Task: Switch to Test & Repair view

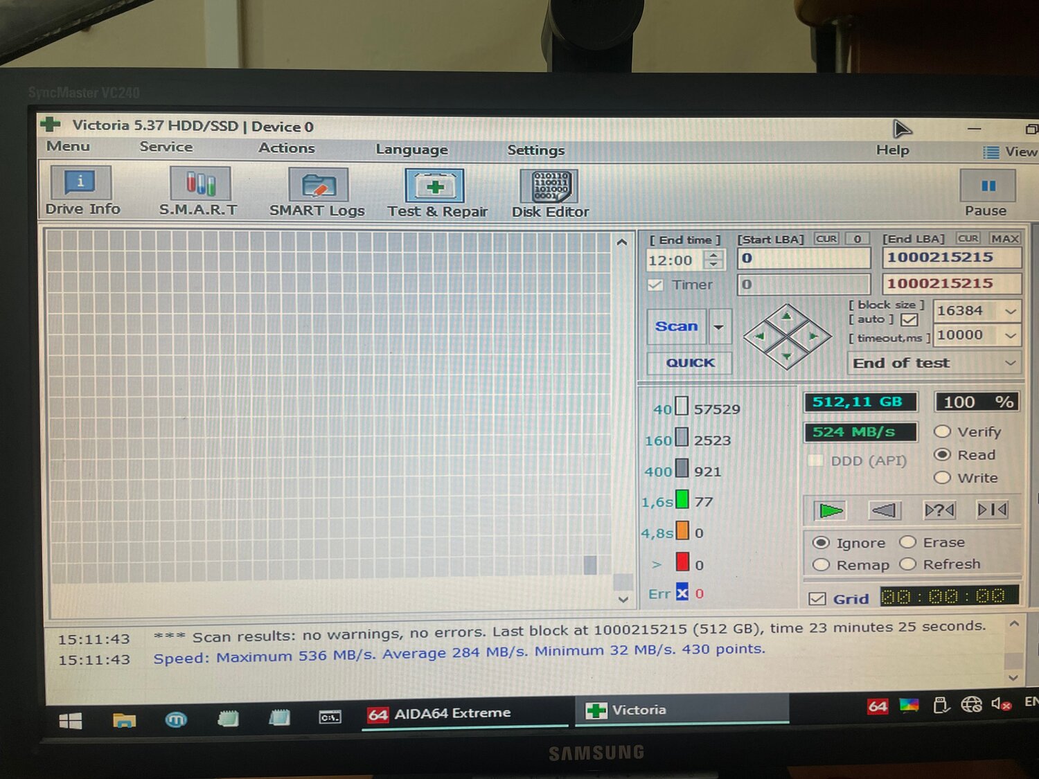Action: [436, 194]
